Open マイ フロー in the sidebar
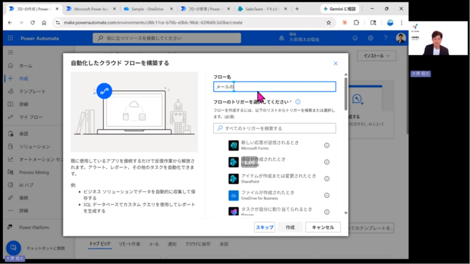 point(31,117)
